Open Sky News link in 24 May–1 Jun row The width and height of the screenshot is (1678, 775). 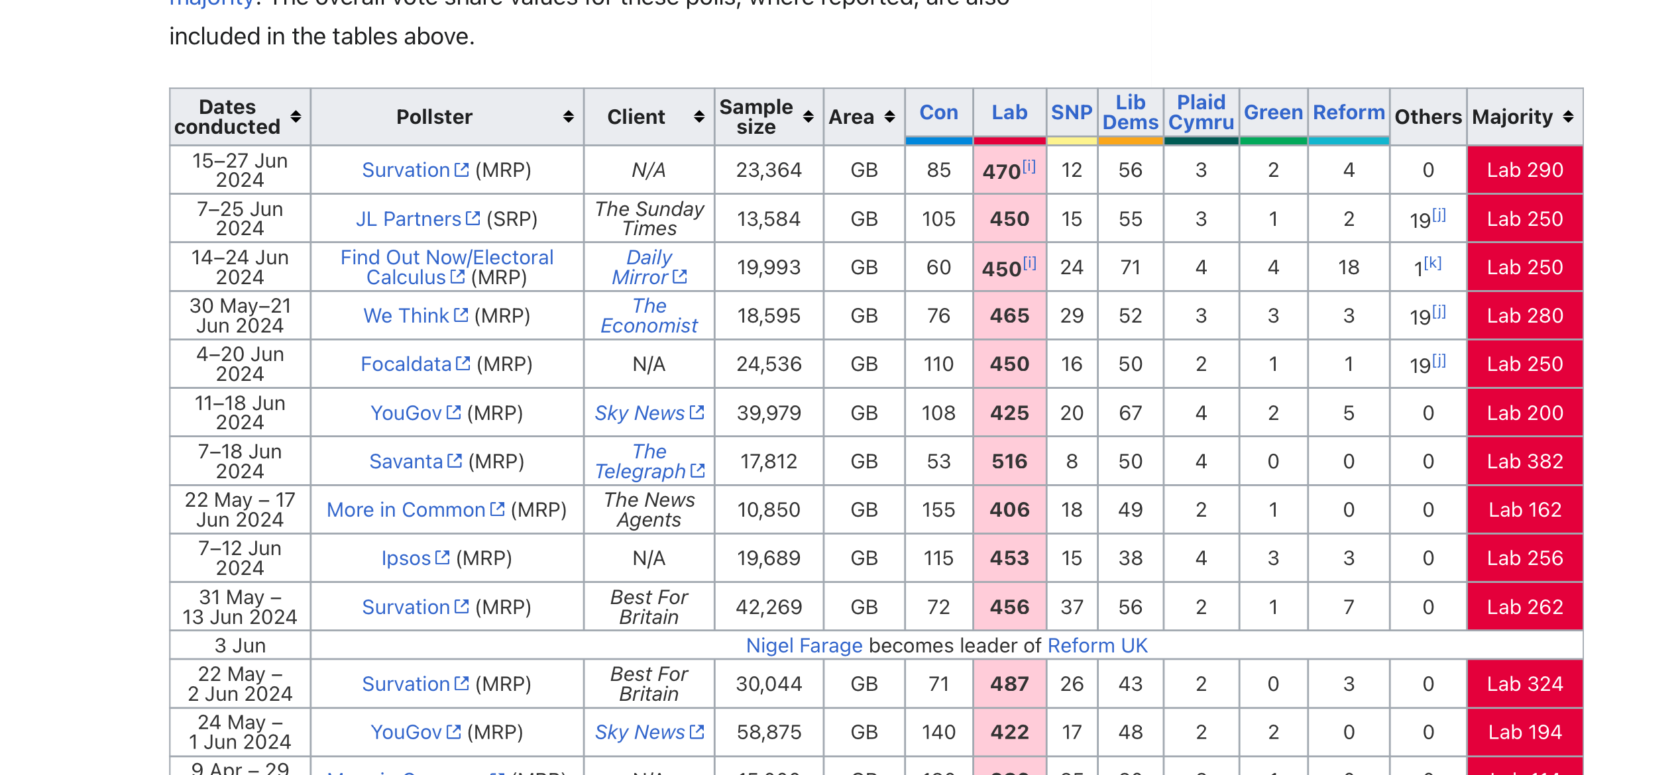tap(649, 732)
